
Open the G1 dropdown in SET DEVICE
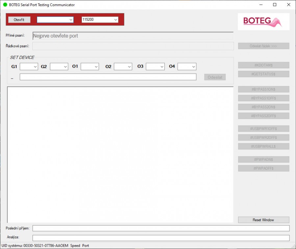click(x=29, y=67)
